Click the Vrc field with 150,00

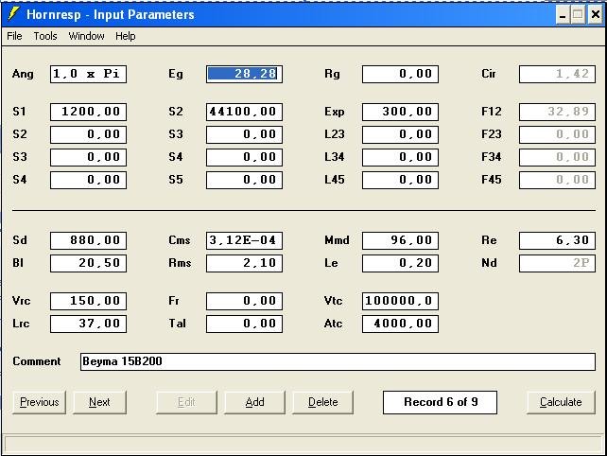pos(88,301)
